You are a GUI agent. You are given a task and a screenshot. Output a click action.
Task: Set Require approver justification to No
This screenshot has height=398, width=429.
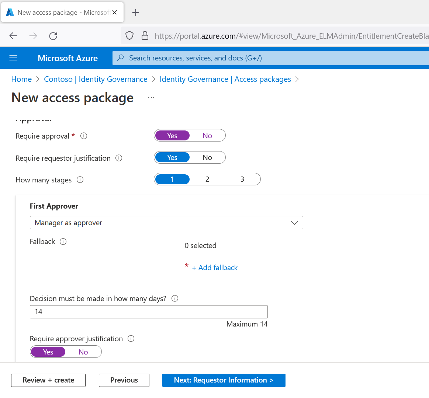click(x=83, y=352)
